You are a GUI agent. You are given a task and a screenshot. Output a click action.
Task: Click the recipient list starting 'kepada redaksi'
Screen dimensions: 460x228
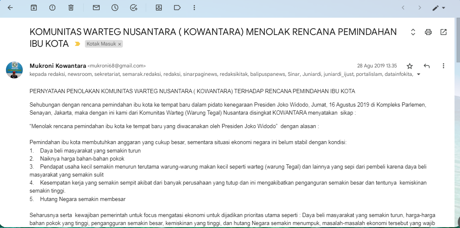tap(221, 74)
